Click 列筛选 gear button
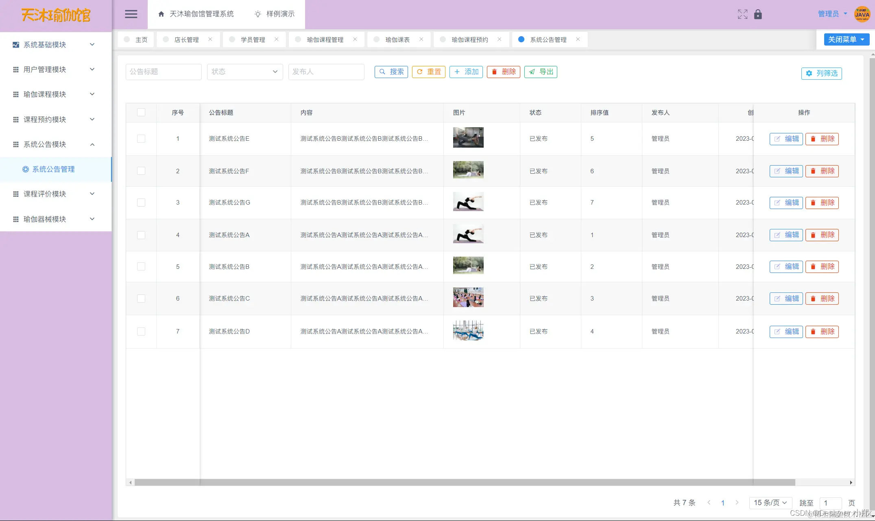The width and height of the screenshot is (875, 521). 821,73
